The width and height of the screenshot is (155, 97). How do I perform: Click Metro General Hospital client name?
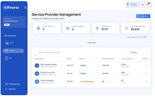click(48, 64)
